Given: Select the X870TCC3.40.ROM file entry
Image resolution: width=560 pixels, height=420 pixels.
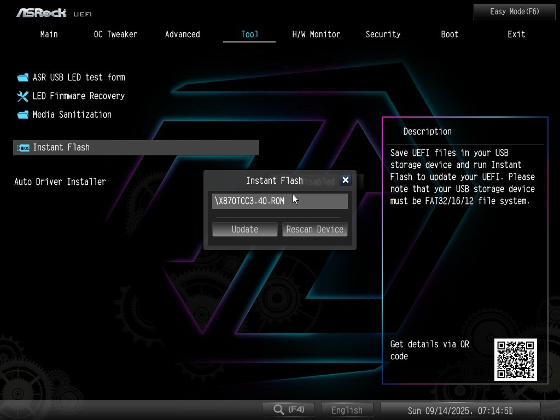Looking at the screenshot, I should point(279,201).
